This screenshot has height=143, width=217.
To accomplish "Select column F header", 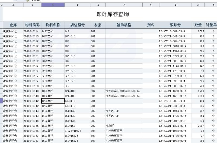I will 124,5.
